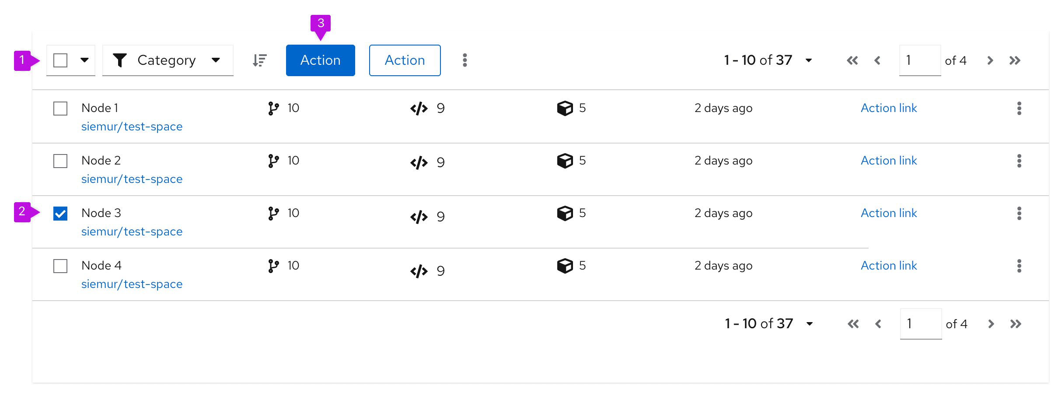1062x407 pixels.
Task: Go to next page in top pagination
Action: point(990,60)
